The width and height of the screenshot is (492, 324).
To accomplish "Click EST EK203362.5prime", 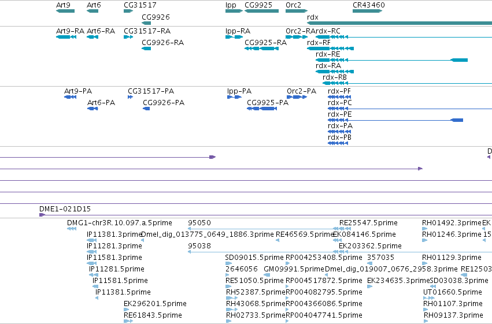I will point(370,246).
